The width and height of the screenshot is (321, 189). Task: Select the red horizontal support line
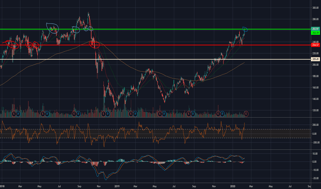click(155, 45)
